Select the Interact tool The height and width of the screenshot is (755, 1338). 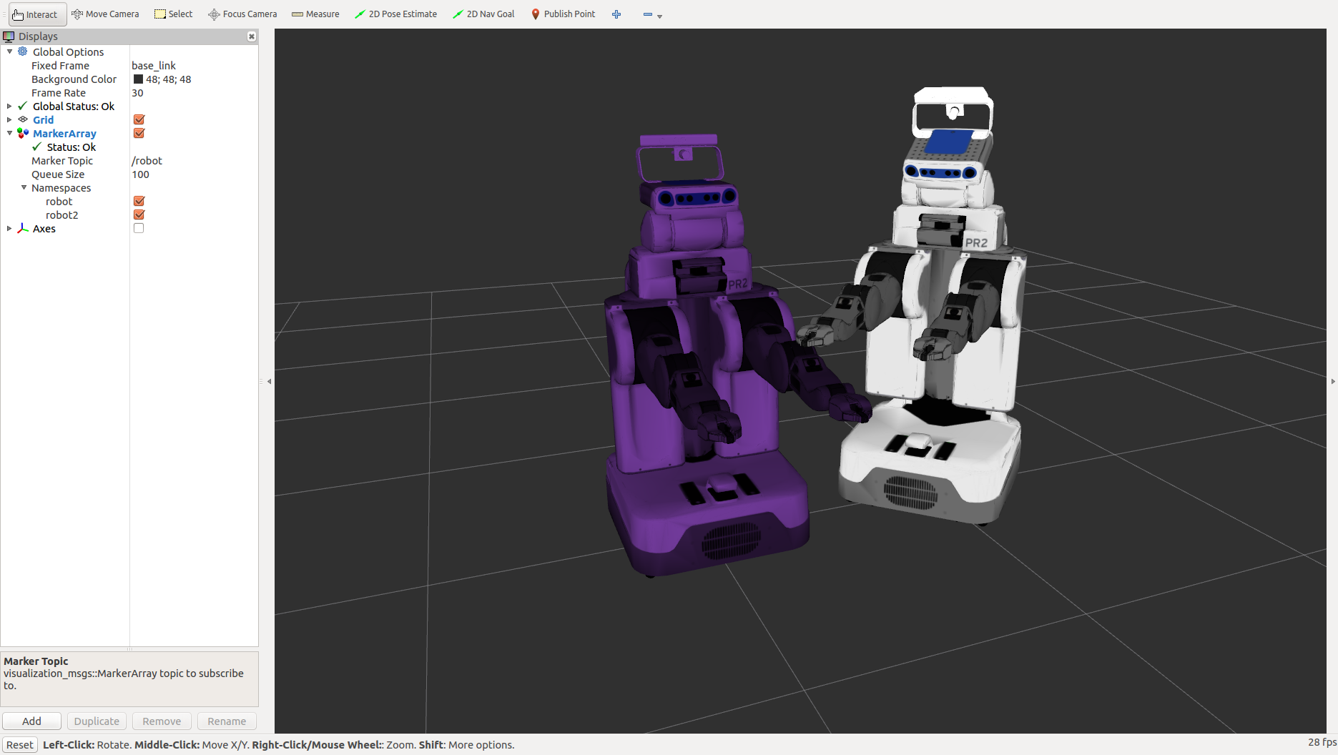[x=37, y=14]
